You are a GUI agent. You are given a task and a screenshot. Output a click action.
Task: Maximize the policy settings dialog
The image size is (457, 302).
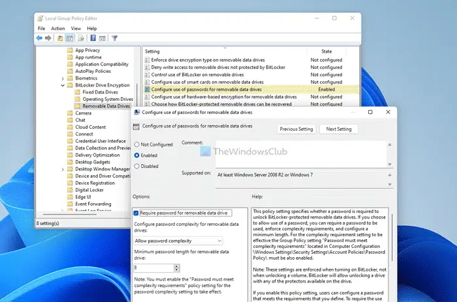(x=370, y=112)
